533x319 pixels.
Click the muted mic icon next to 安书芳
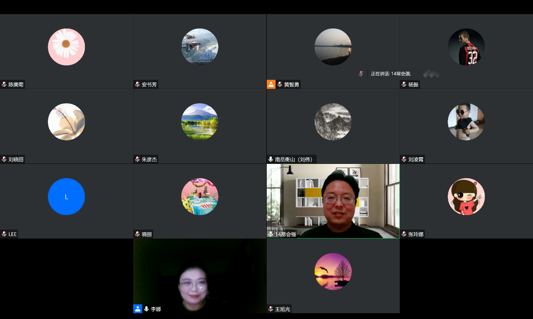click(137, 85)
